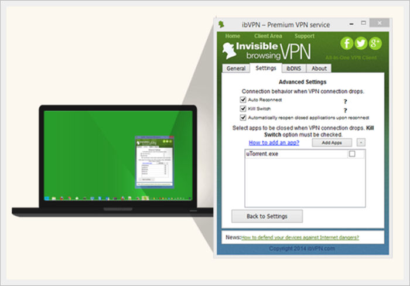Select the Settings tab
Image resolution: width=410 pixels, height=286 pixels.
[x=266, y=68]
